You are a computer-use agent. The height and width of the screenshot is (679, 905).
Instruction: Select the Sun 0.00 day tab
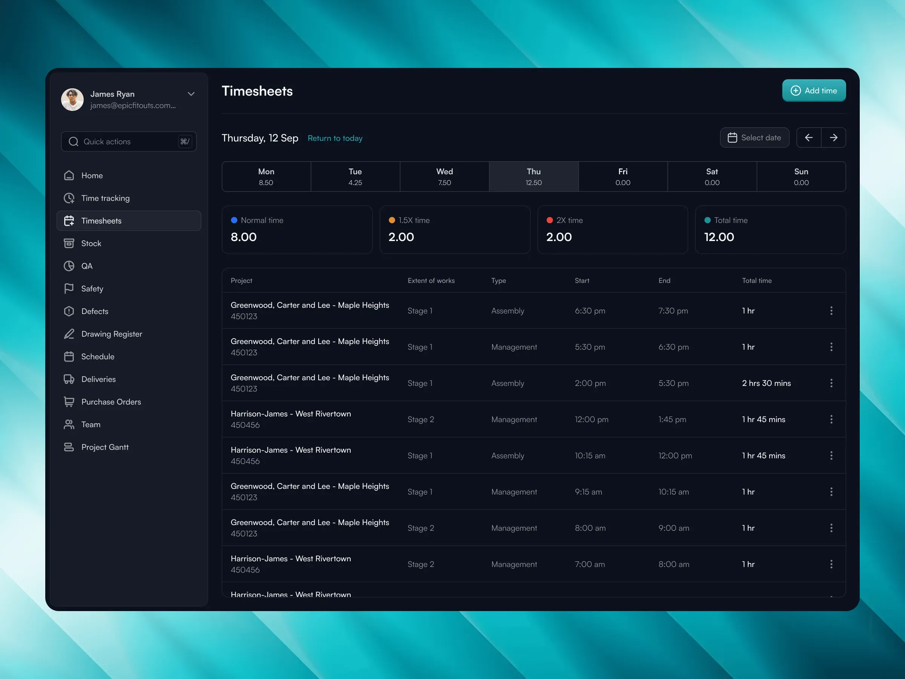[801, 177]
